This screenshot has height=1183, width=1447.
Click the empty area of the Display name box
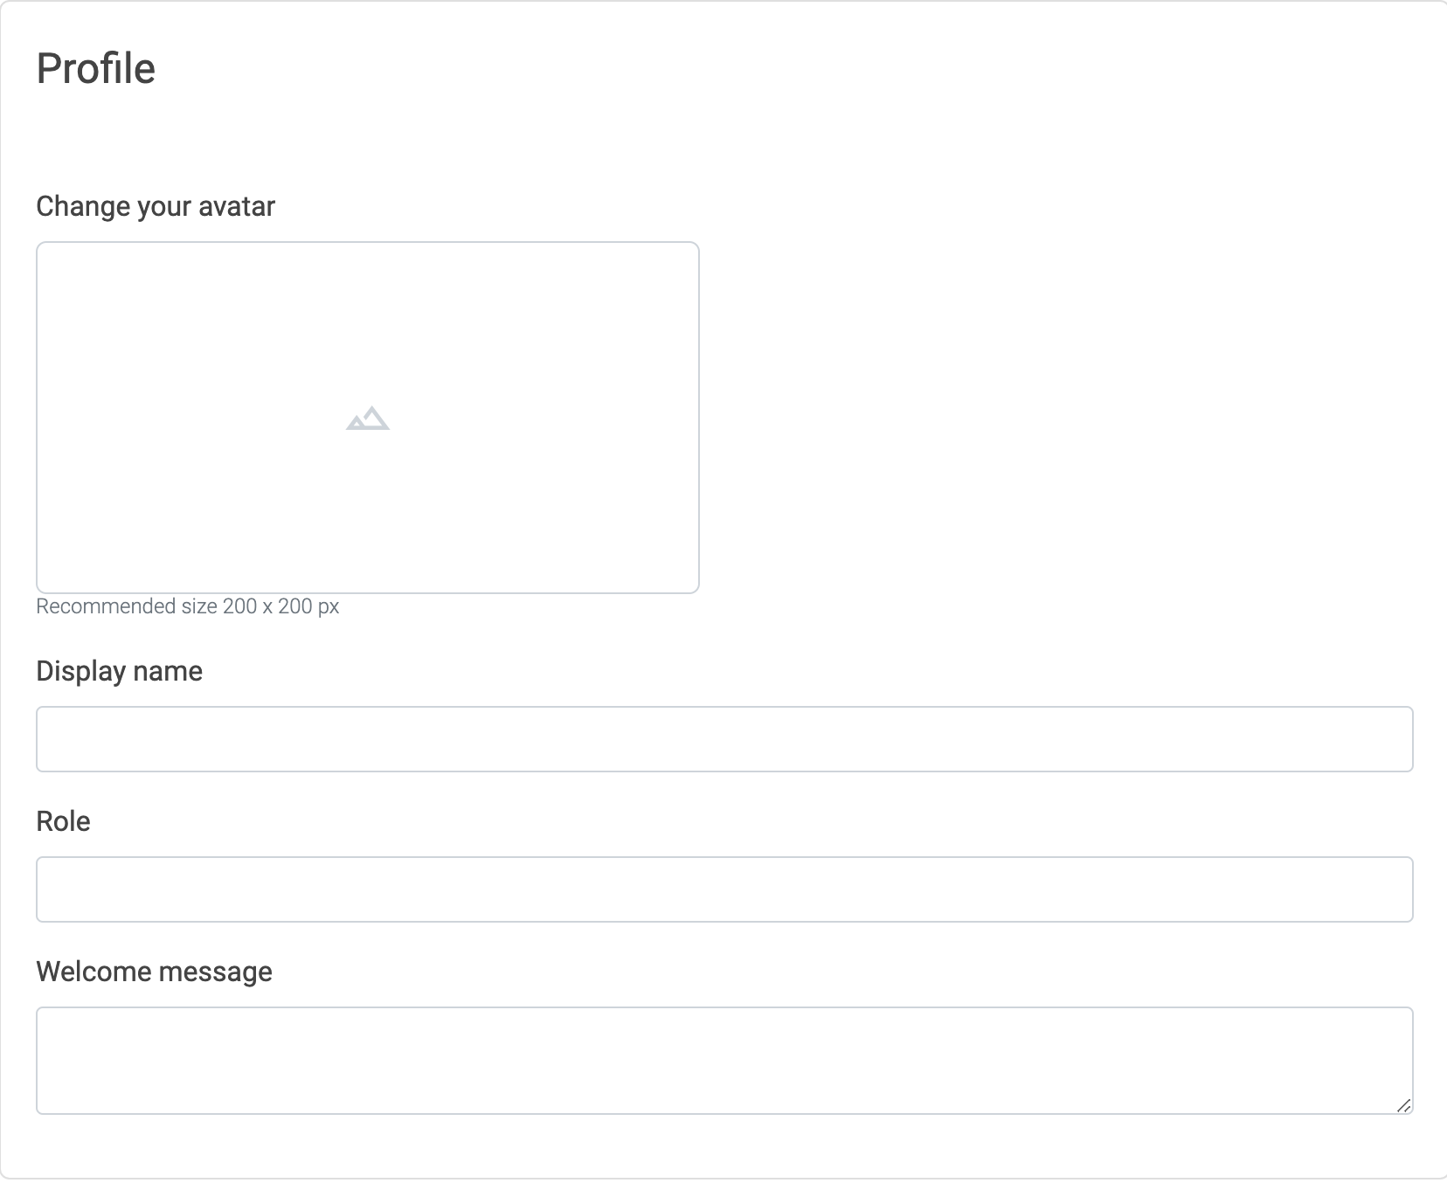pos(723,739)
